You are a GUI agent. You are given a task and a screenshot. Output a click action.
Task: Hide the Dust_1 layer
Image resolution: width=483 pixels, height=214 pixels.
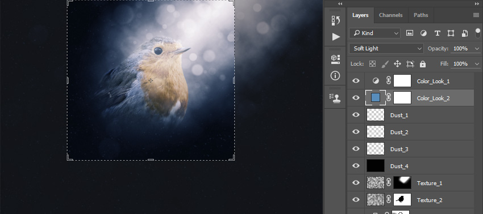(x=356, y=115)
